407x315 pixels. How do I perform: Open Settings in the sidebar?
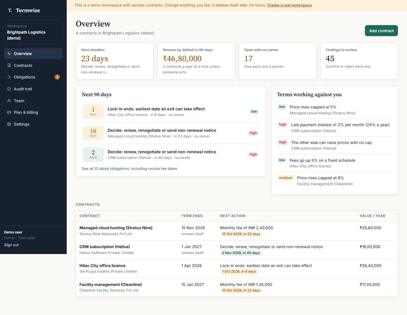(x=33, y=124)
